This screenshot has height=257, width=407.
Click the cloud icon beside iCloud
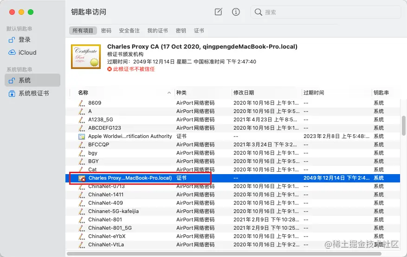coord(12,53)
